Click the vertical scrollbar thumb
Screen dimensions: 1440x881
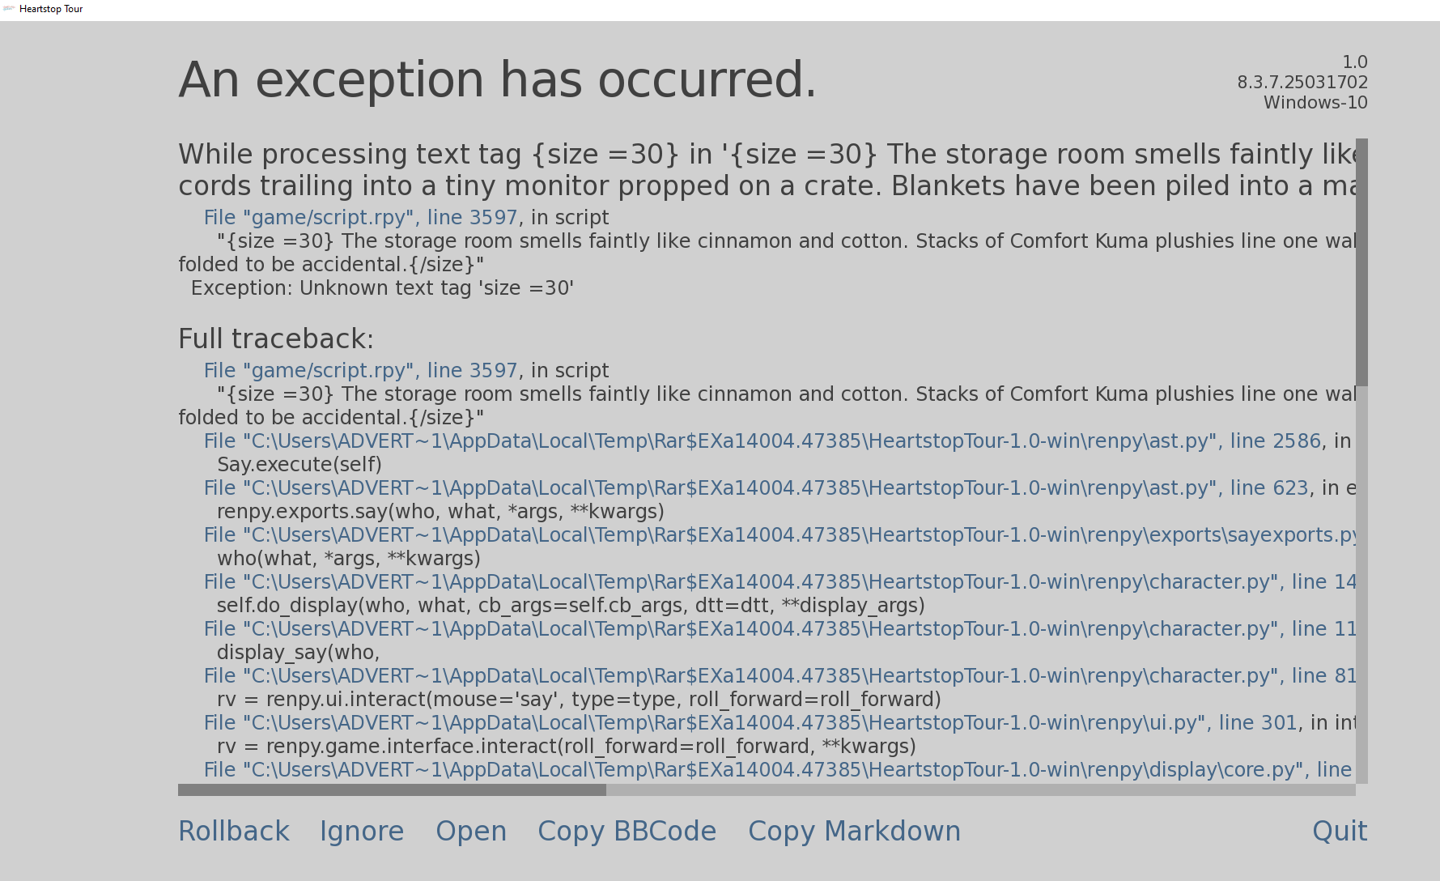point(1361,262)
